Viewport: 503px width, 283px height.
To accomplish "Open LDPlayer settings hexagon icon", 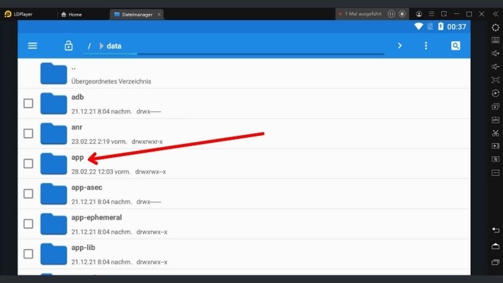I will pyautogui.click(x=495, y=28).
